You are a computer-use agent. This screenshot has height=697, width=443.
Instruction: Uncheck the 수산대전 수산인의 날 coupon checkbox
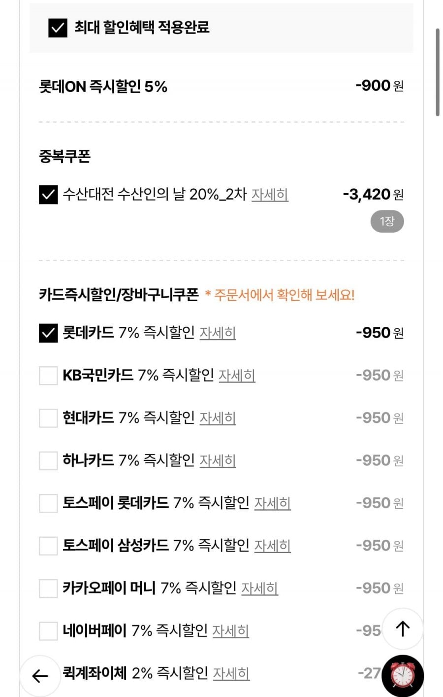[x=48, y=195]
